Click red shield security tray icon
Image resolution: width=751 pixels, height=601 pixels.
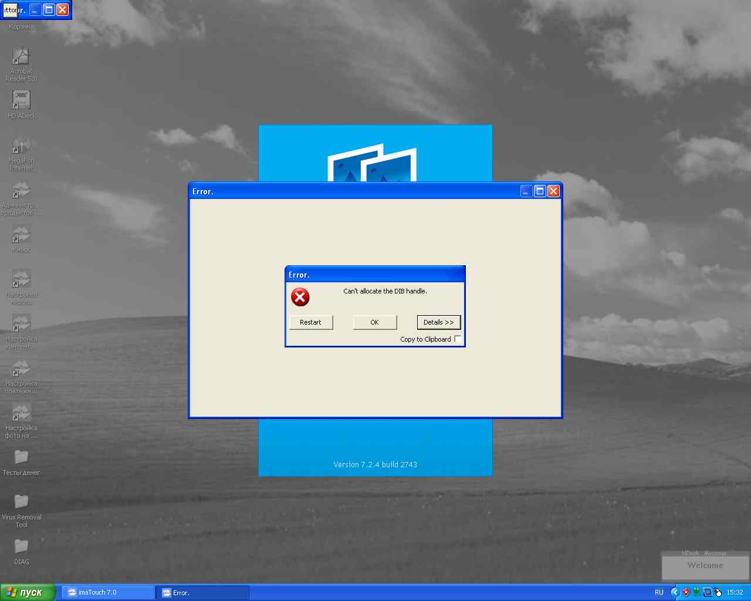685,592
